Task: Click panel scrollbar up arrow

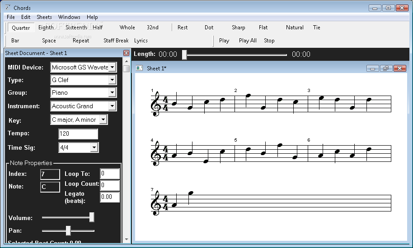Action: point(127,61)
